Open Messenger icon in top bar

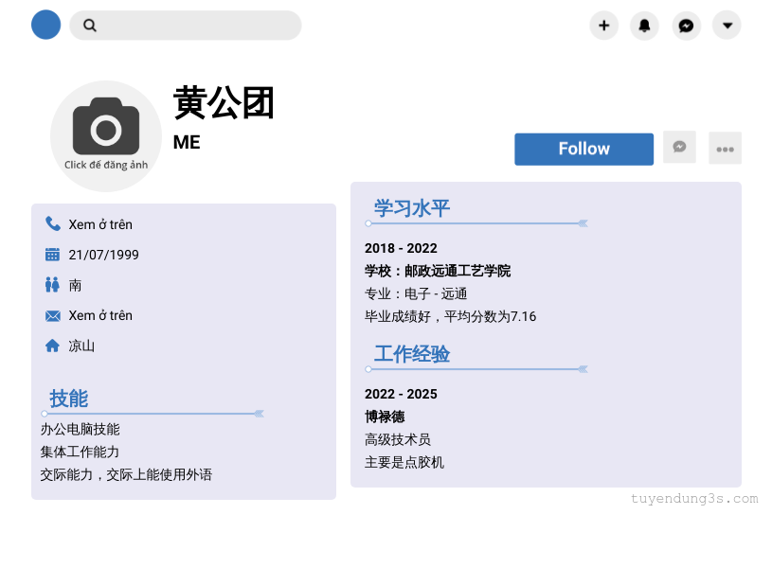tap(687, 26)
